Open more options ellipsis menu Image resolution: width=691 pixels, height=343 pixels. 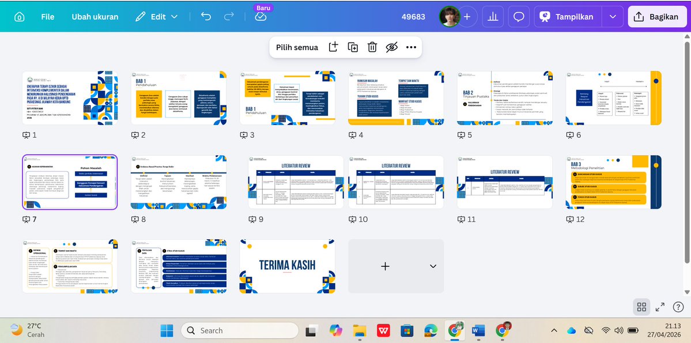click(411, 47)
